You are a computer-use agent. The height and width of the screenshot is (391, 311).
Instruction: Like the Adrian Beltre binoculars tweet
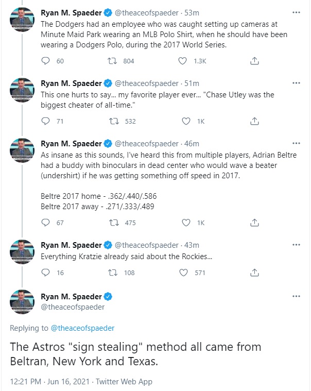click(x=186, y=223)
